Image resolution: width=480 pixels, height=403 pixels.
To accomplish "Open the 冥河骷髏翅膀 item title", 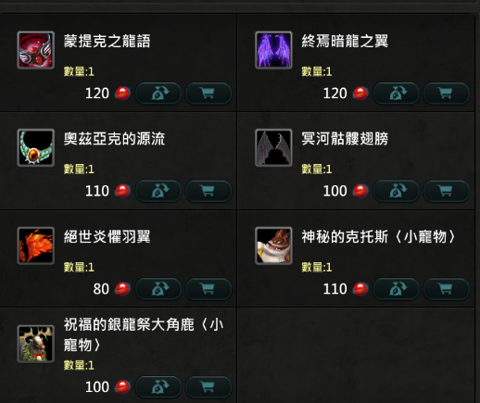I will click(345, 139).
